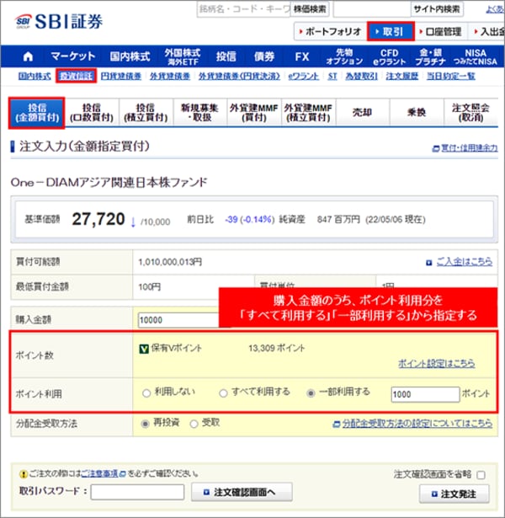This screenshot has width=505, height=518.
Task: Open the 国内株式 sub-navigation link
Action: (35, 77)
